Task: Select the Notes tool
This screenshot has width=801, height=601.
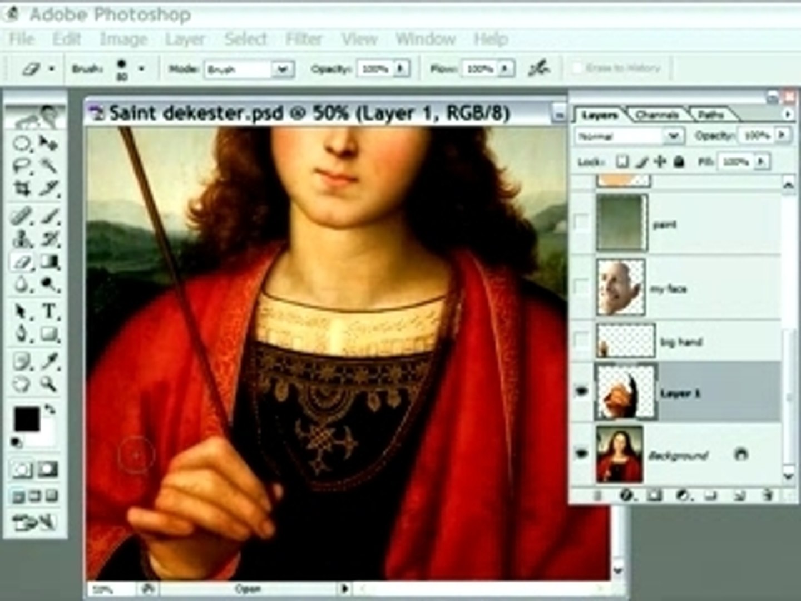Action: pyautogui.click(x=22, y=361)
